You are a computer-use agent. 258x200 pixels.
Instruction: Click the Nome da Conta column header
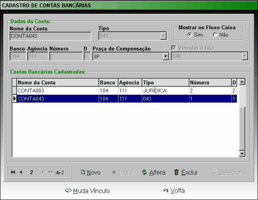tap(58, 83)
